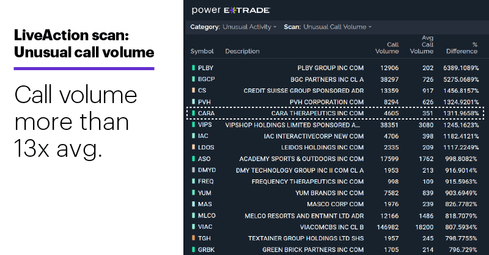This screenshot has height=255, width=489.
Task: Click the gray marker beside DMYD
Action: pyautogui.click(x=193, y=170)
